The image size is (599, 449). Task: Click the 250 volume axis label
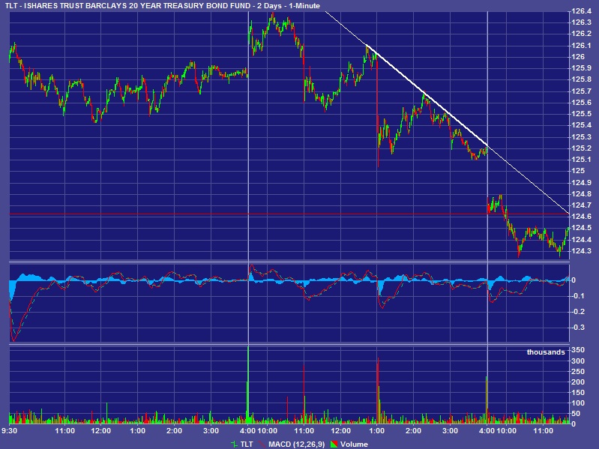pyautogui.click(x=578, y=372)
